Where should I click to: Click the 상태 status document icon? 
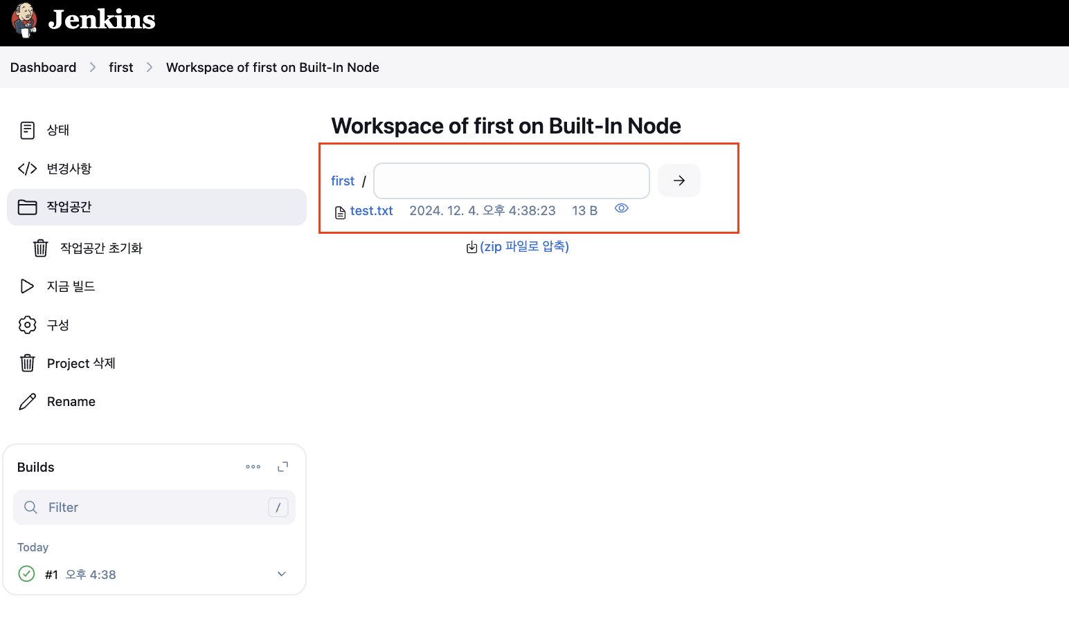coord(27,130)
